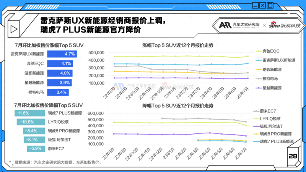Select 奔驰EQC legend entry in top chart
The height and width of the screenshot is (172, 306).
(x=271, y=51)
